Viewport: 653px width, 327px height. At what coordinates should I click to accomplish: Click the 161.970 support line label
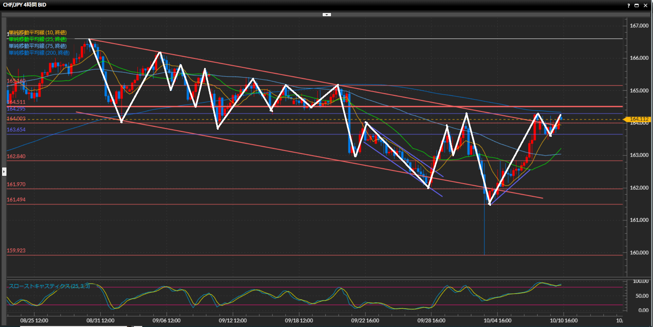click(16, 184)
